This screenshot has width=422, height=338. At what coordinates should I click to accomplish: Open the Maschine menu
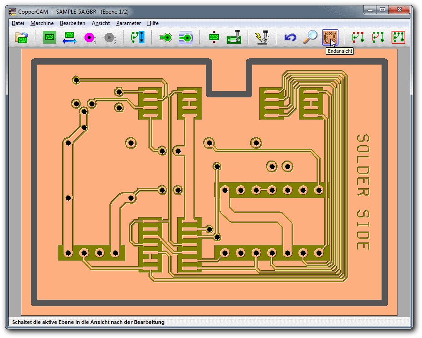42,23
